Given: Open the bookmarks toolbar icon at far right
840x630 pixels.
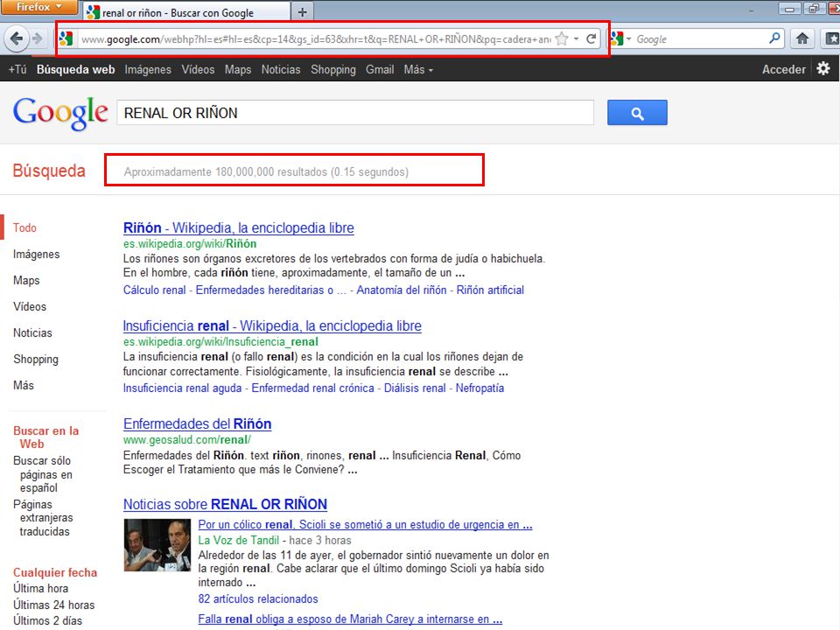Looking at the screenshot, I should pos(831,38).
